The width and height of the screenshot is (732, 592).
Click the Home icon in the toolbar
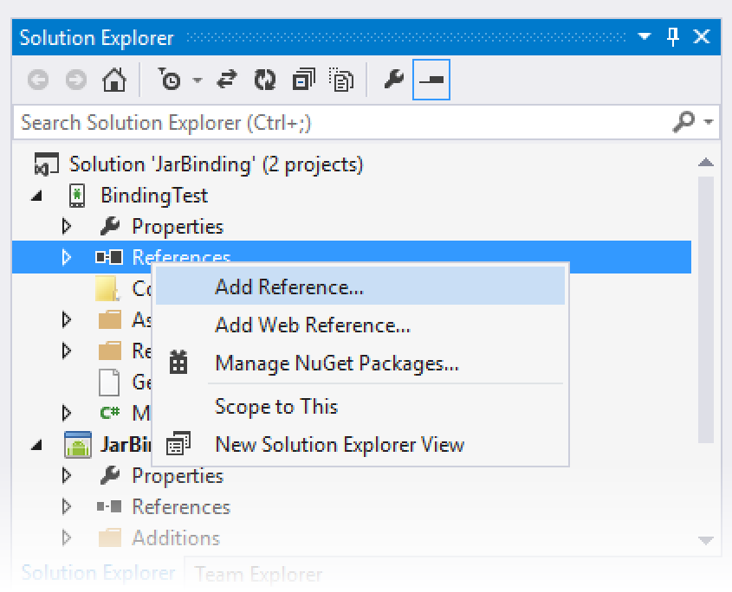click(x=113, y=80)
